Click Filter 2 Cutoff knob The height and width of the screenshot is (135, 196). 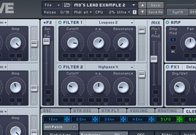(73, 87)
